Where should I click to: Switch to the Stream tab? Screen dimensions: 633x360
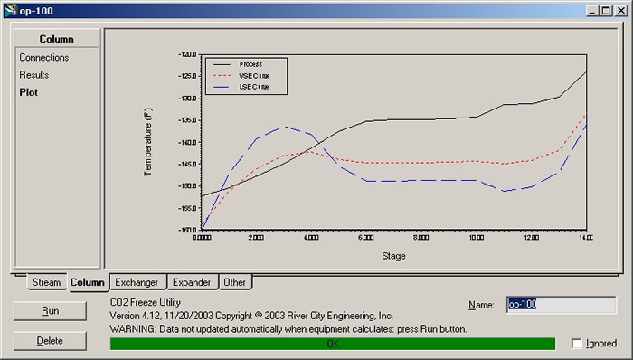[46, 282]
